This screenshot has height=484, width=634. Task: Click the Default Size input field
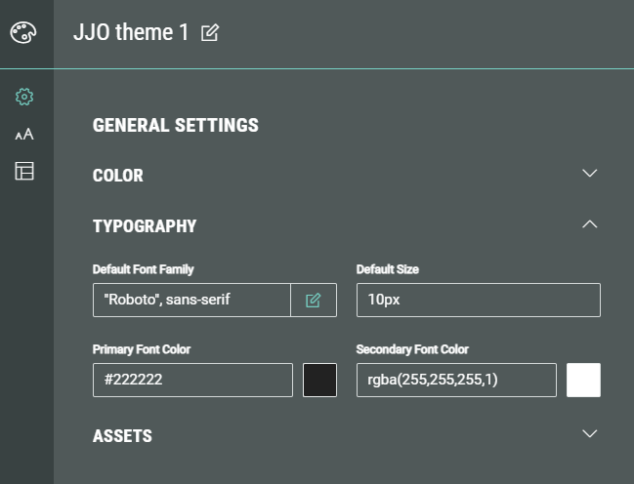[x=478, y=300]
